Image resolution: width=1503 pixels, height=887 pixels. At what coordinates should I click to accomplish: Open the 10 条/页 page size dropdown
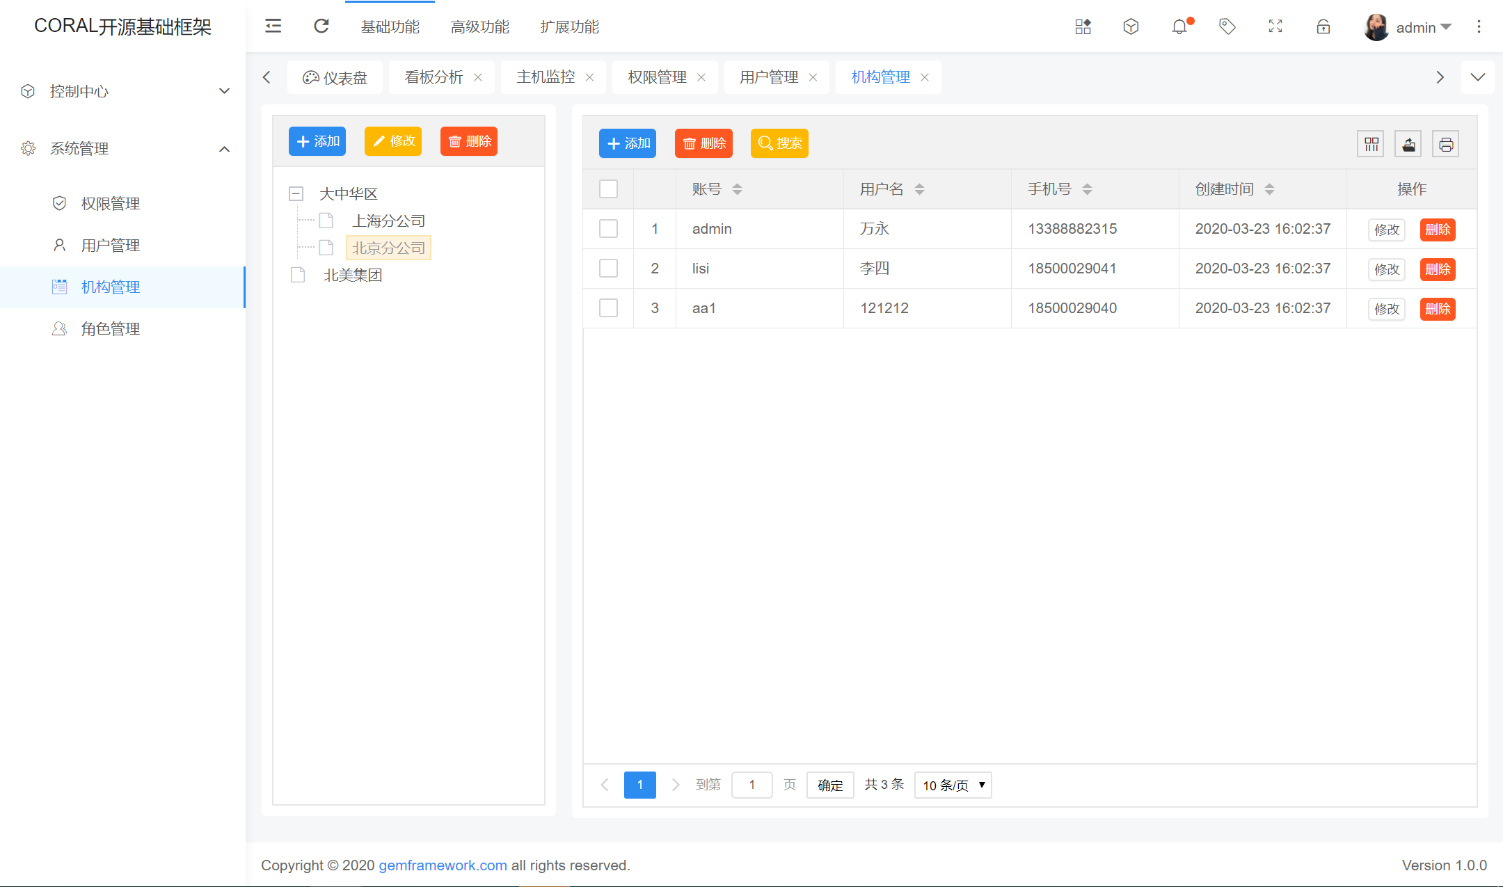[953, 785]
